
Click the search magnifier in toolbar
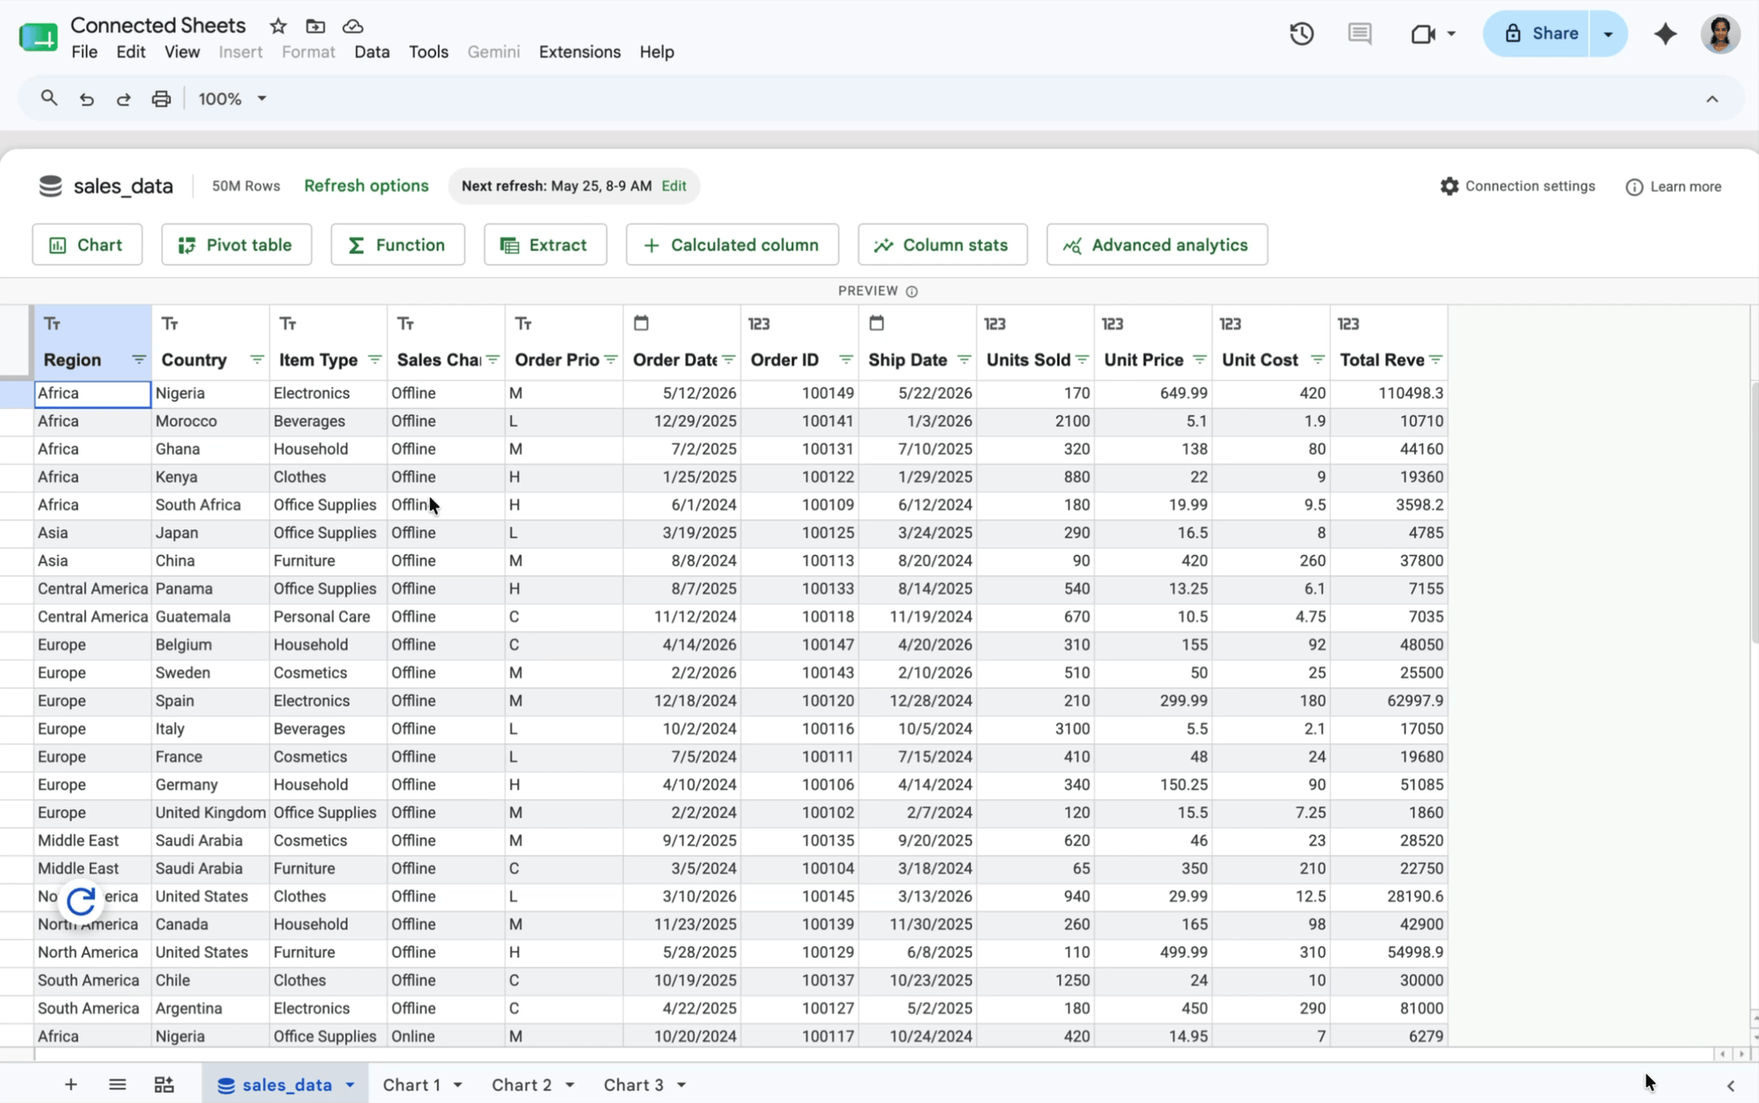click(x=49, y=99)
